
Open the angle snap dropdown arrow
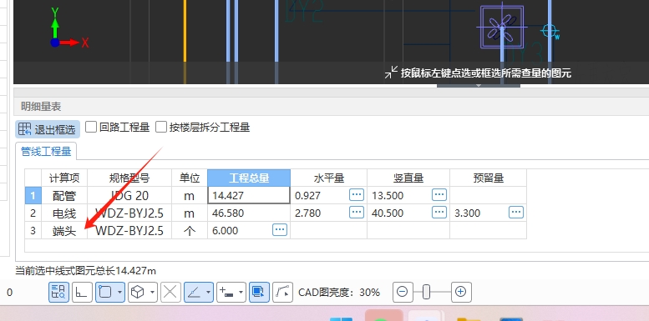[x=209, y=292]
